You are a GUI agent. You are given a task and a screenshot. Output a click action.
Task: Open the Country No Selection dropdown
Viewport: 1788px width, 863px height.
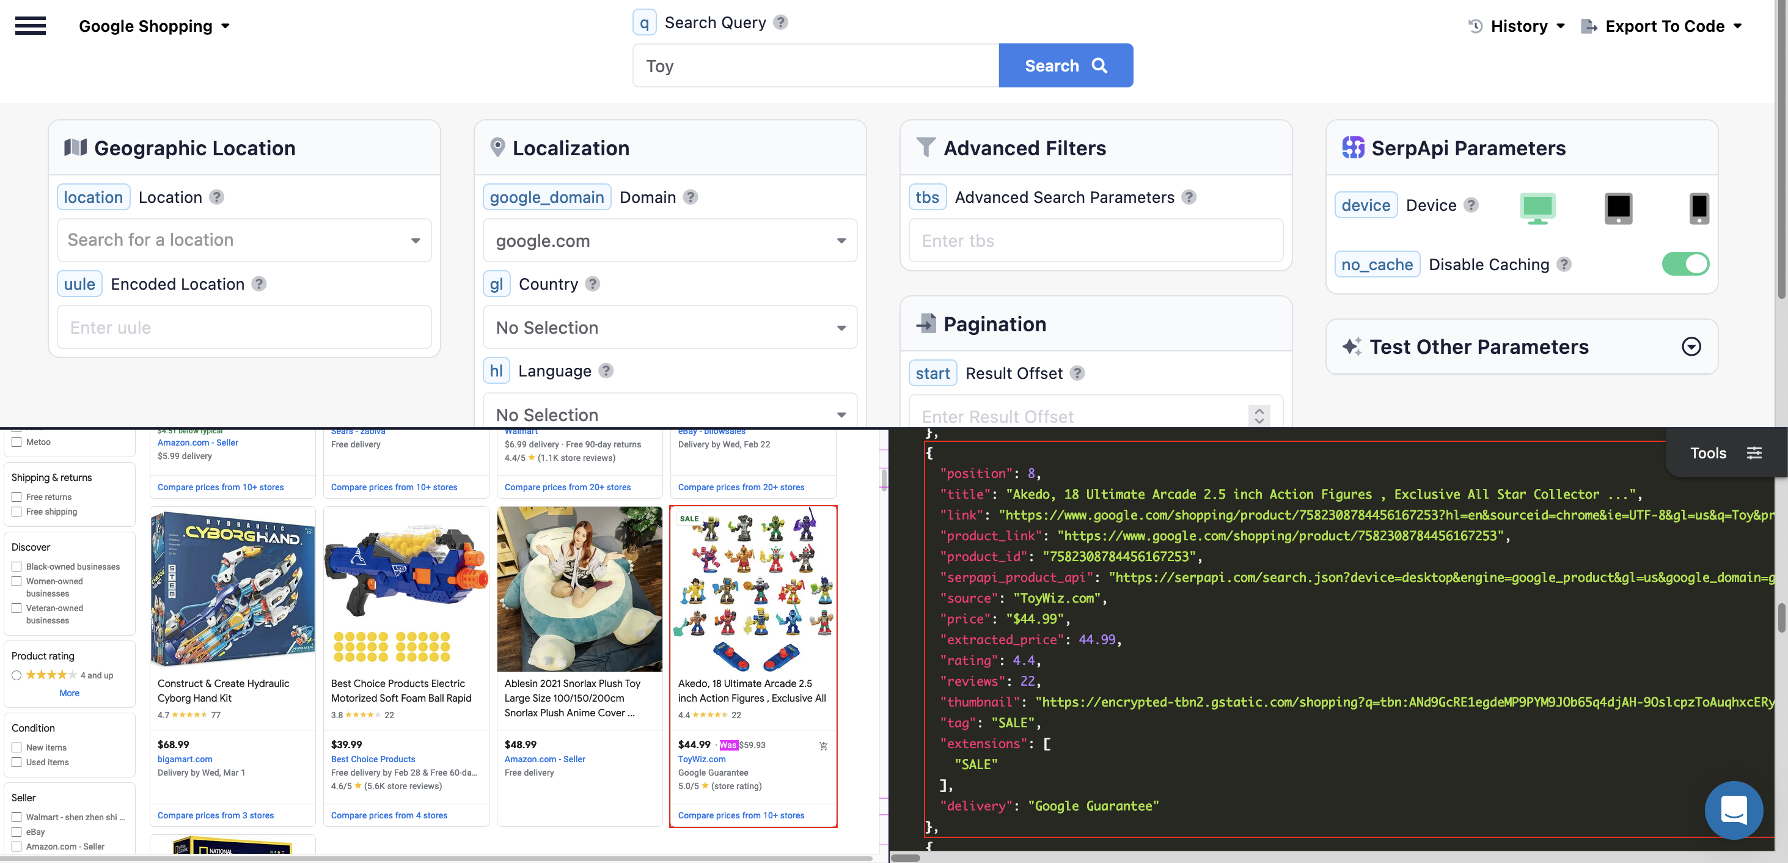(669, 327)
